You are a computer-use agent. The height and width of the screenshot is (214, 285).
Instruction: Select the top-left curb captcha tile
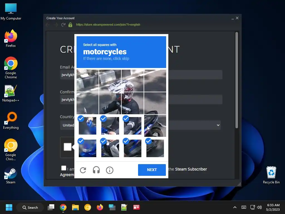click(87, 81)
